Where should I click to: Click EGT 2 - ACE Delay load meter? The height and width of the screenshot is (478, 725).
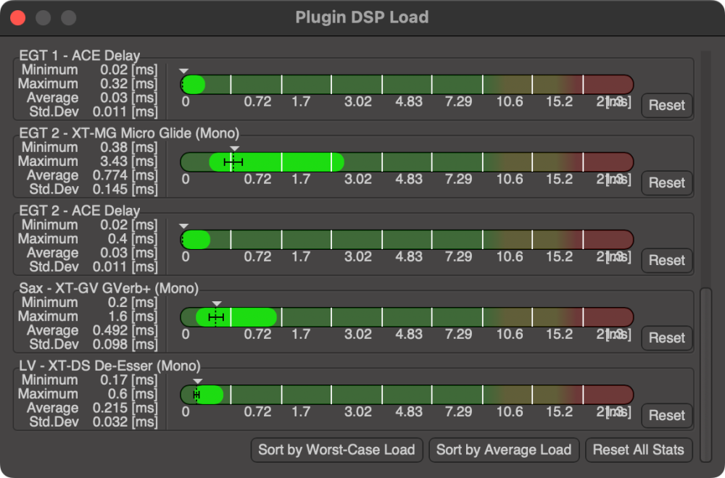(x=407, y=240)
